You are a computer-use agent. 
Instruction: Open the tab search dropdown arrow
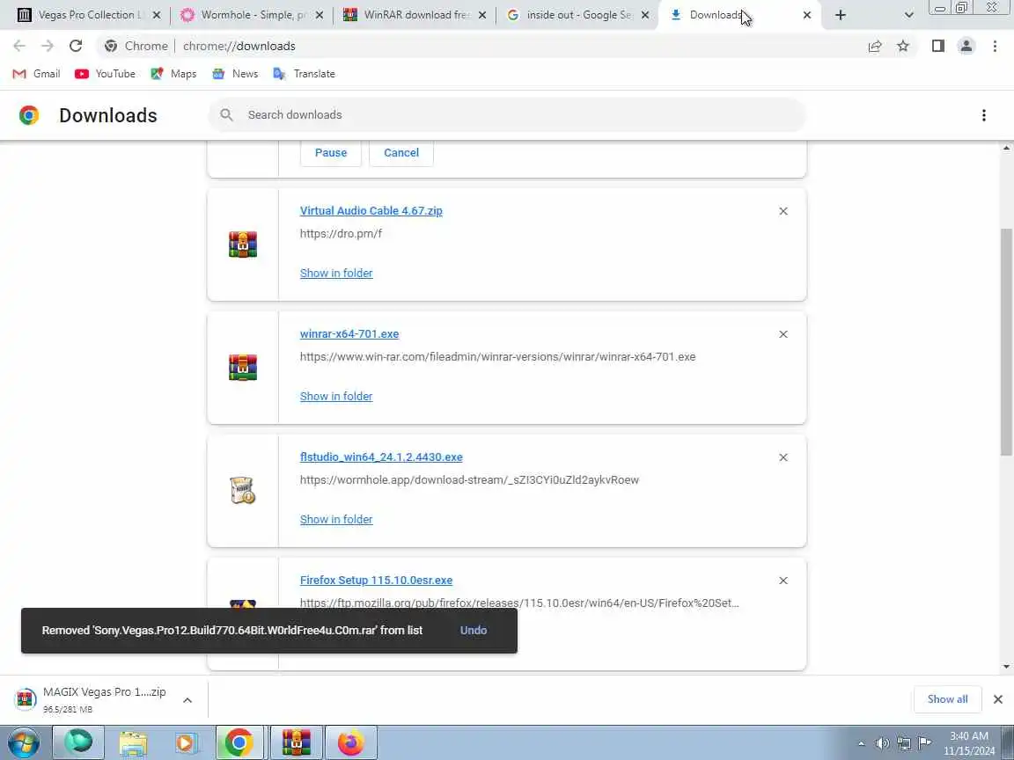point(908,15)
